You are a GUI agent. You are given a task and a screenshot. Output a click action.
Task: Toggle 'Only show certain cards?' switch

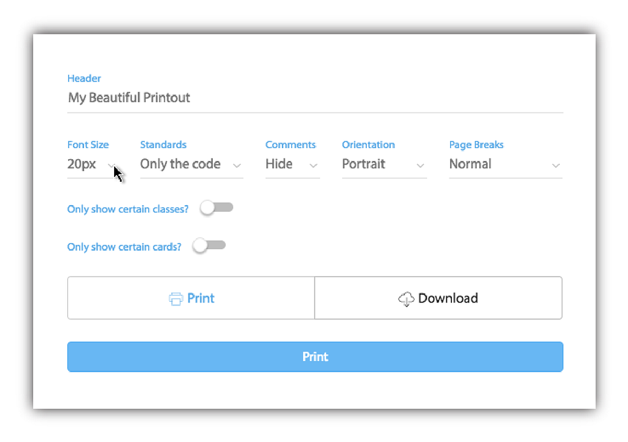pyautogui.click(x=209, y=245)
